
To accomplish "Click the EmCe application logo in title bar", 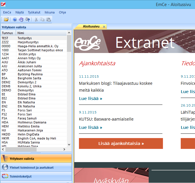I will click(3, 4).
